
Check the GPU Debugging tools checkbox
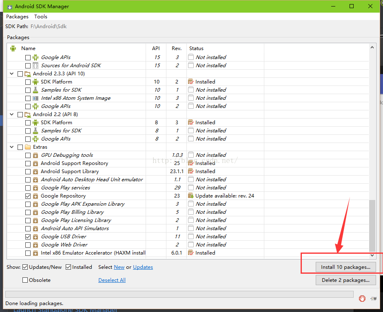point(28,155)
